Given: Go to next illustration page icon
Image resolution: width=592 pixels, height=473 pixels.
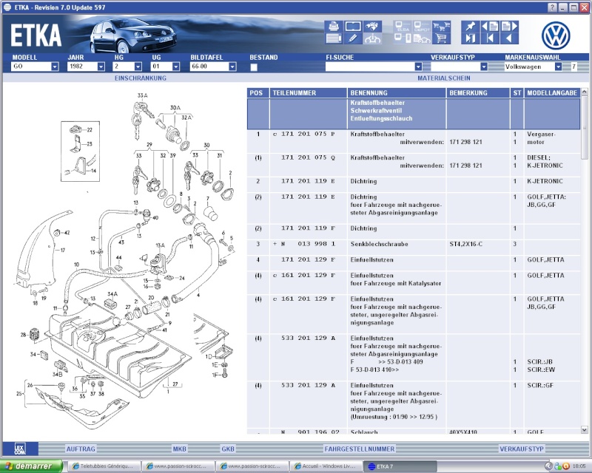Looking at the screenshot, I should click(x=509, y=27).
